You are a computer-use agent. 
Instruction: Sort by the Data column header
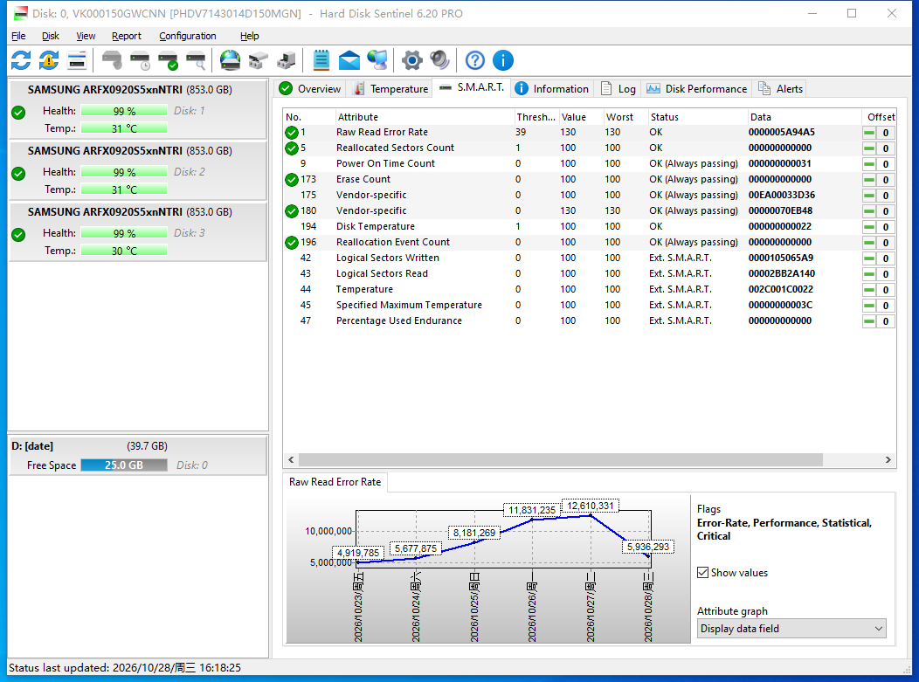coord(804,117)
